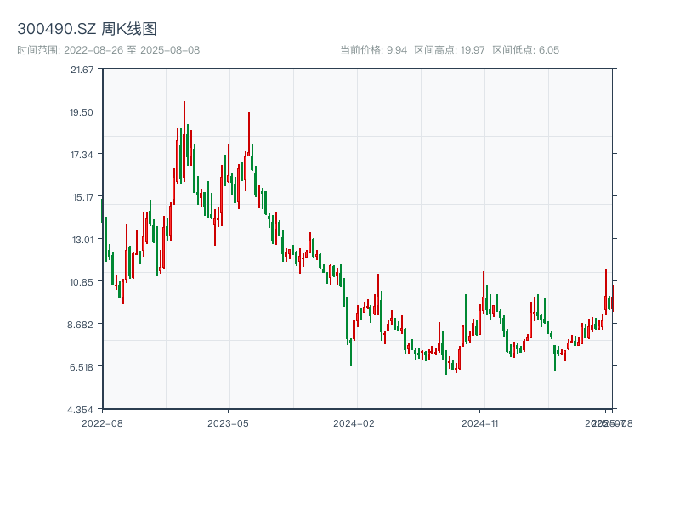The image size is (680, 510).
Task: Click the x-axis date label 2024-02
Action: click(x=354, y=423)
